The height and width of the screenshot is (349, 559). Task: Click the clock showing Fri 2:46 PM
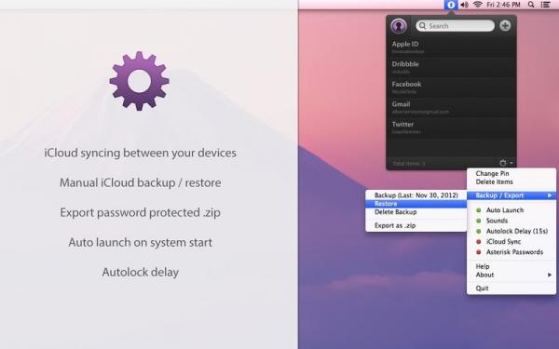tap(503, 5)
